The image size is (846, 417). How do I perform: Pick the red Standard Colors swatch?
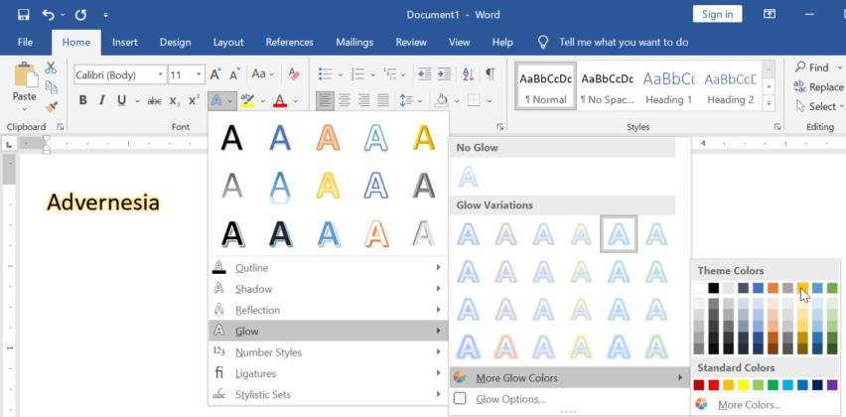click(715, 385)
